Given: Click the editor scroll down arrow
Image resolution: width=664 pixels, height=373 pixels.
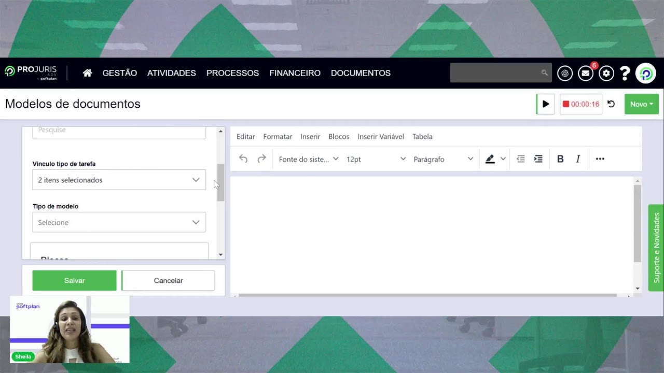Looking at the screenshot, I should [638, 289].
